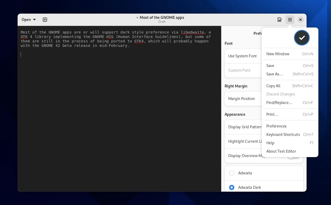The image size is (331, 205).
Task: Open Keyboard Shortcuts menu item
Action: (x=290, y=135)
